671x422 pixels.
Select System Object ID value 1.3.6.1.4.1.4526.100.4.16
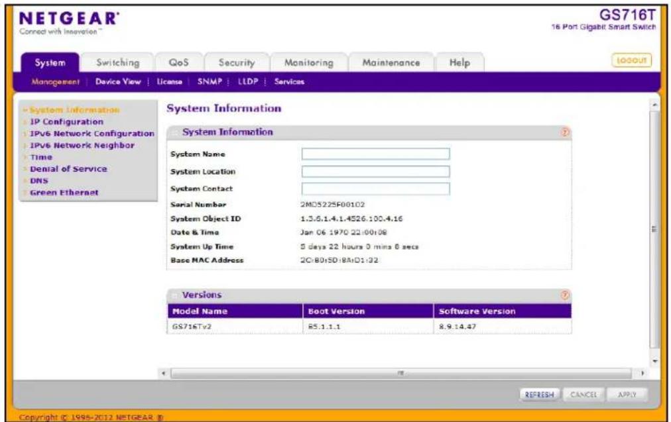tap(351, 219)
